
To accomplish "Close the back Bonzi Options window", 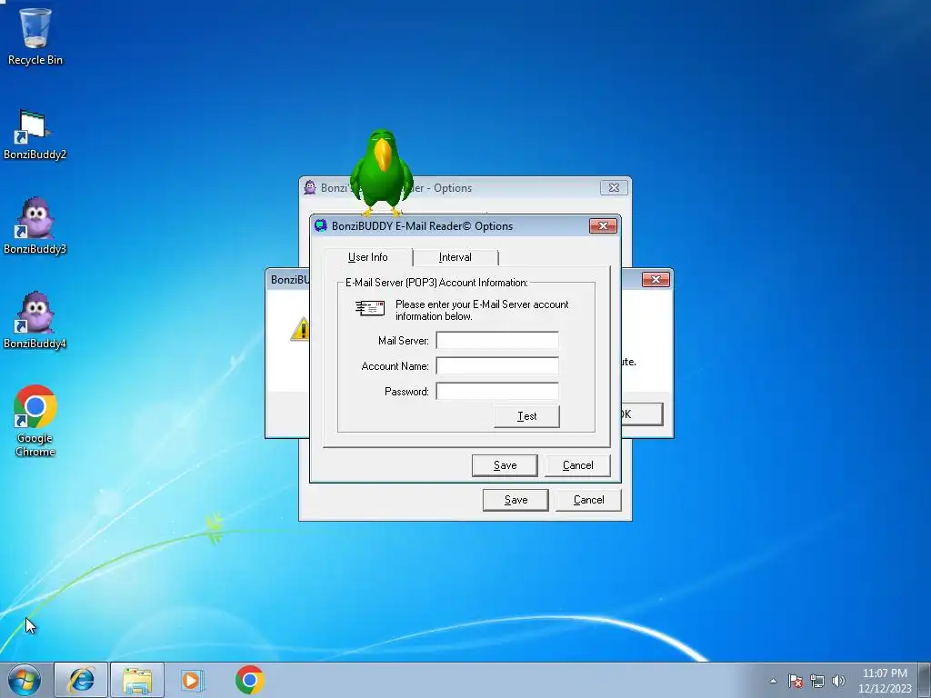I will click(x=614, y=187).
